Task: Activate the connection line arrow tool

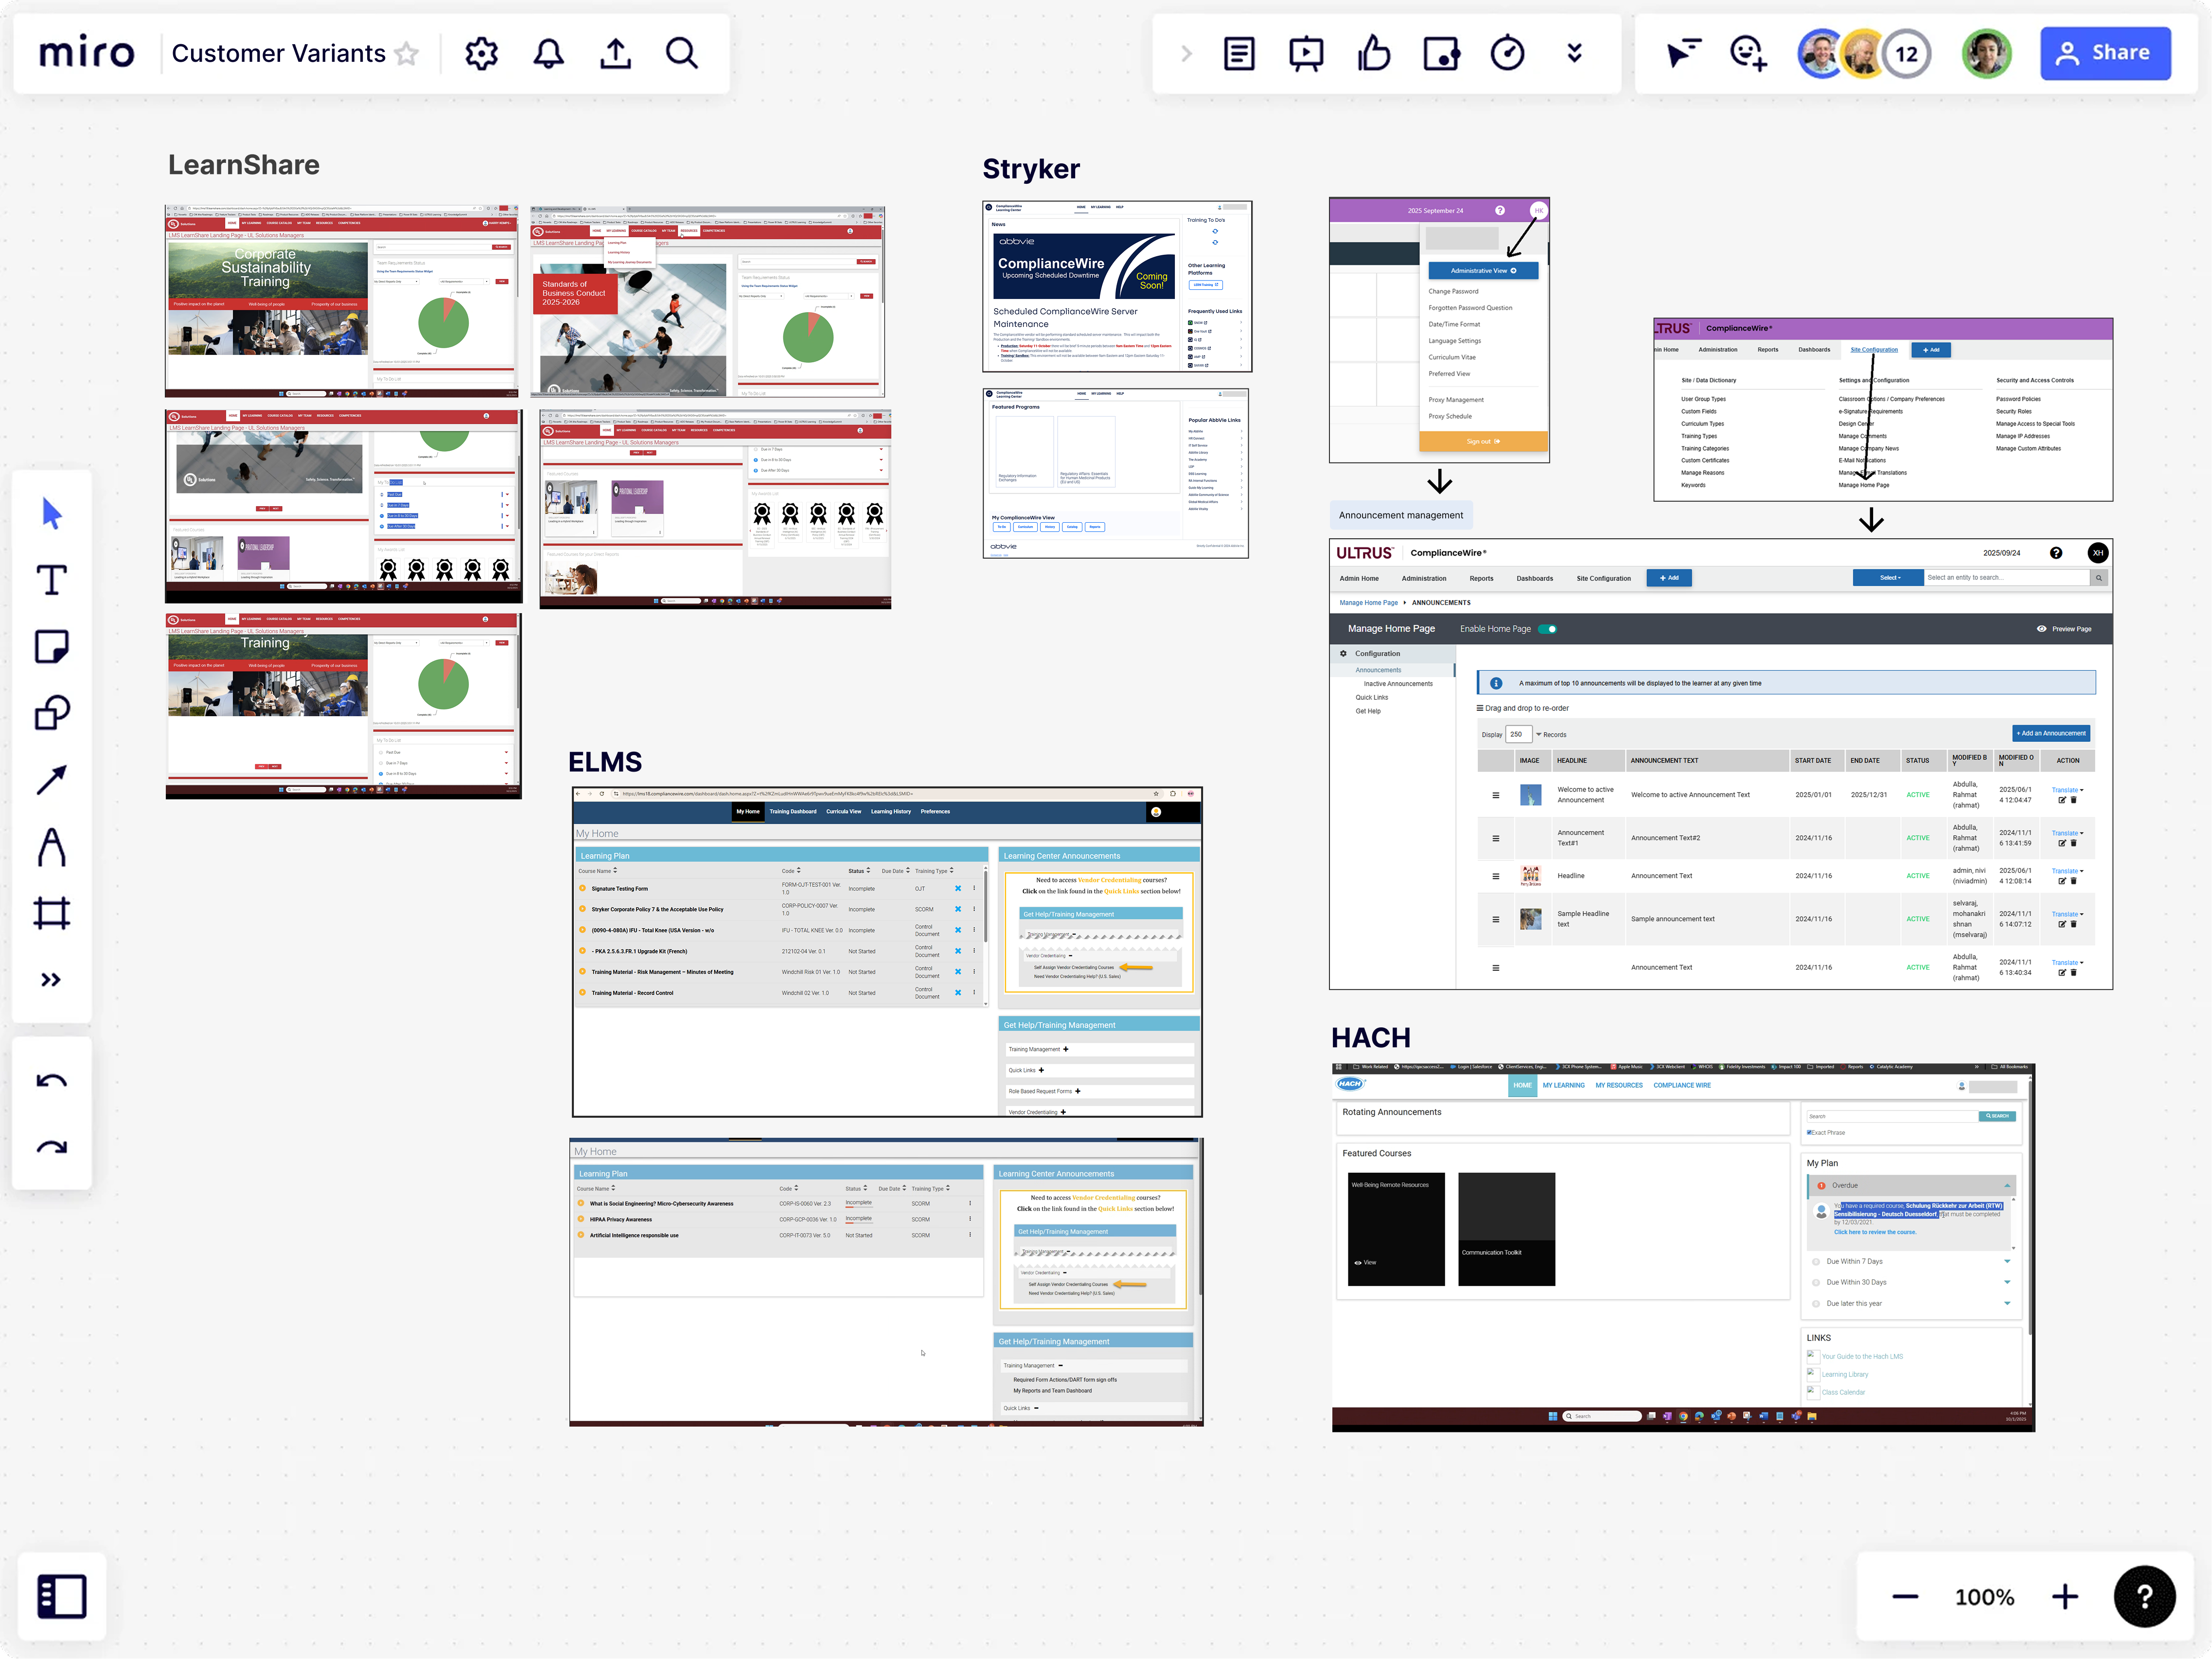Action: pyautogui.click(x=52, y=780)
